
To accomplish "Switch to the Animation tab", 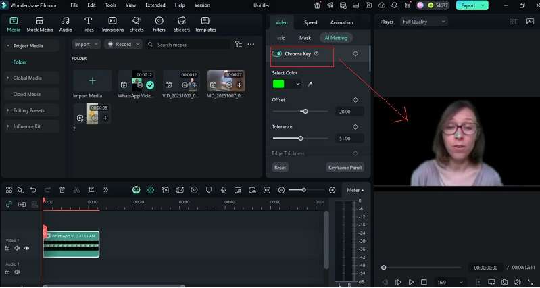I will 341,22.
